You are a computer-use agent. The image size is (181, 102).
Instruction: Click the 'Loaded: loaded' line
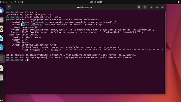pyautogui.click(x=64, y=22)
